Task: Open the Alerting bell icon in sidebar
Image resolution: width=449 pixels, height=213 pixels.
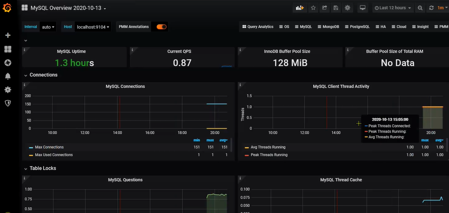Action: point(8,76)
